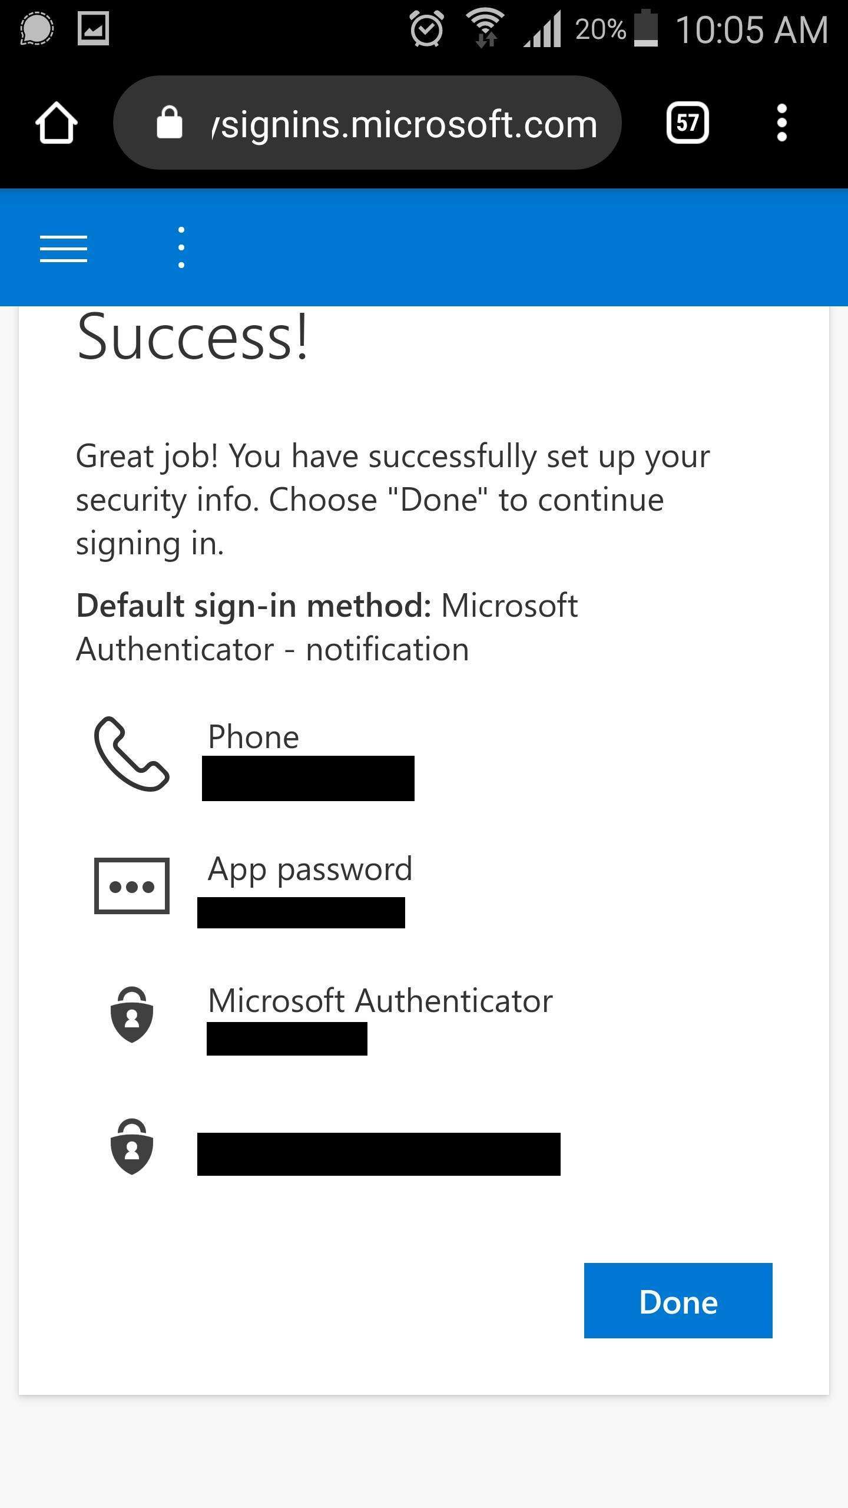Tap the browser home icon
This screenshot has height=1508, width=848.
[56, 123]
